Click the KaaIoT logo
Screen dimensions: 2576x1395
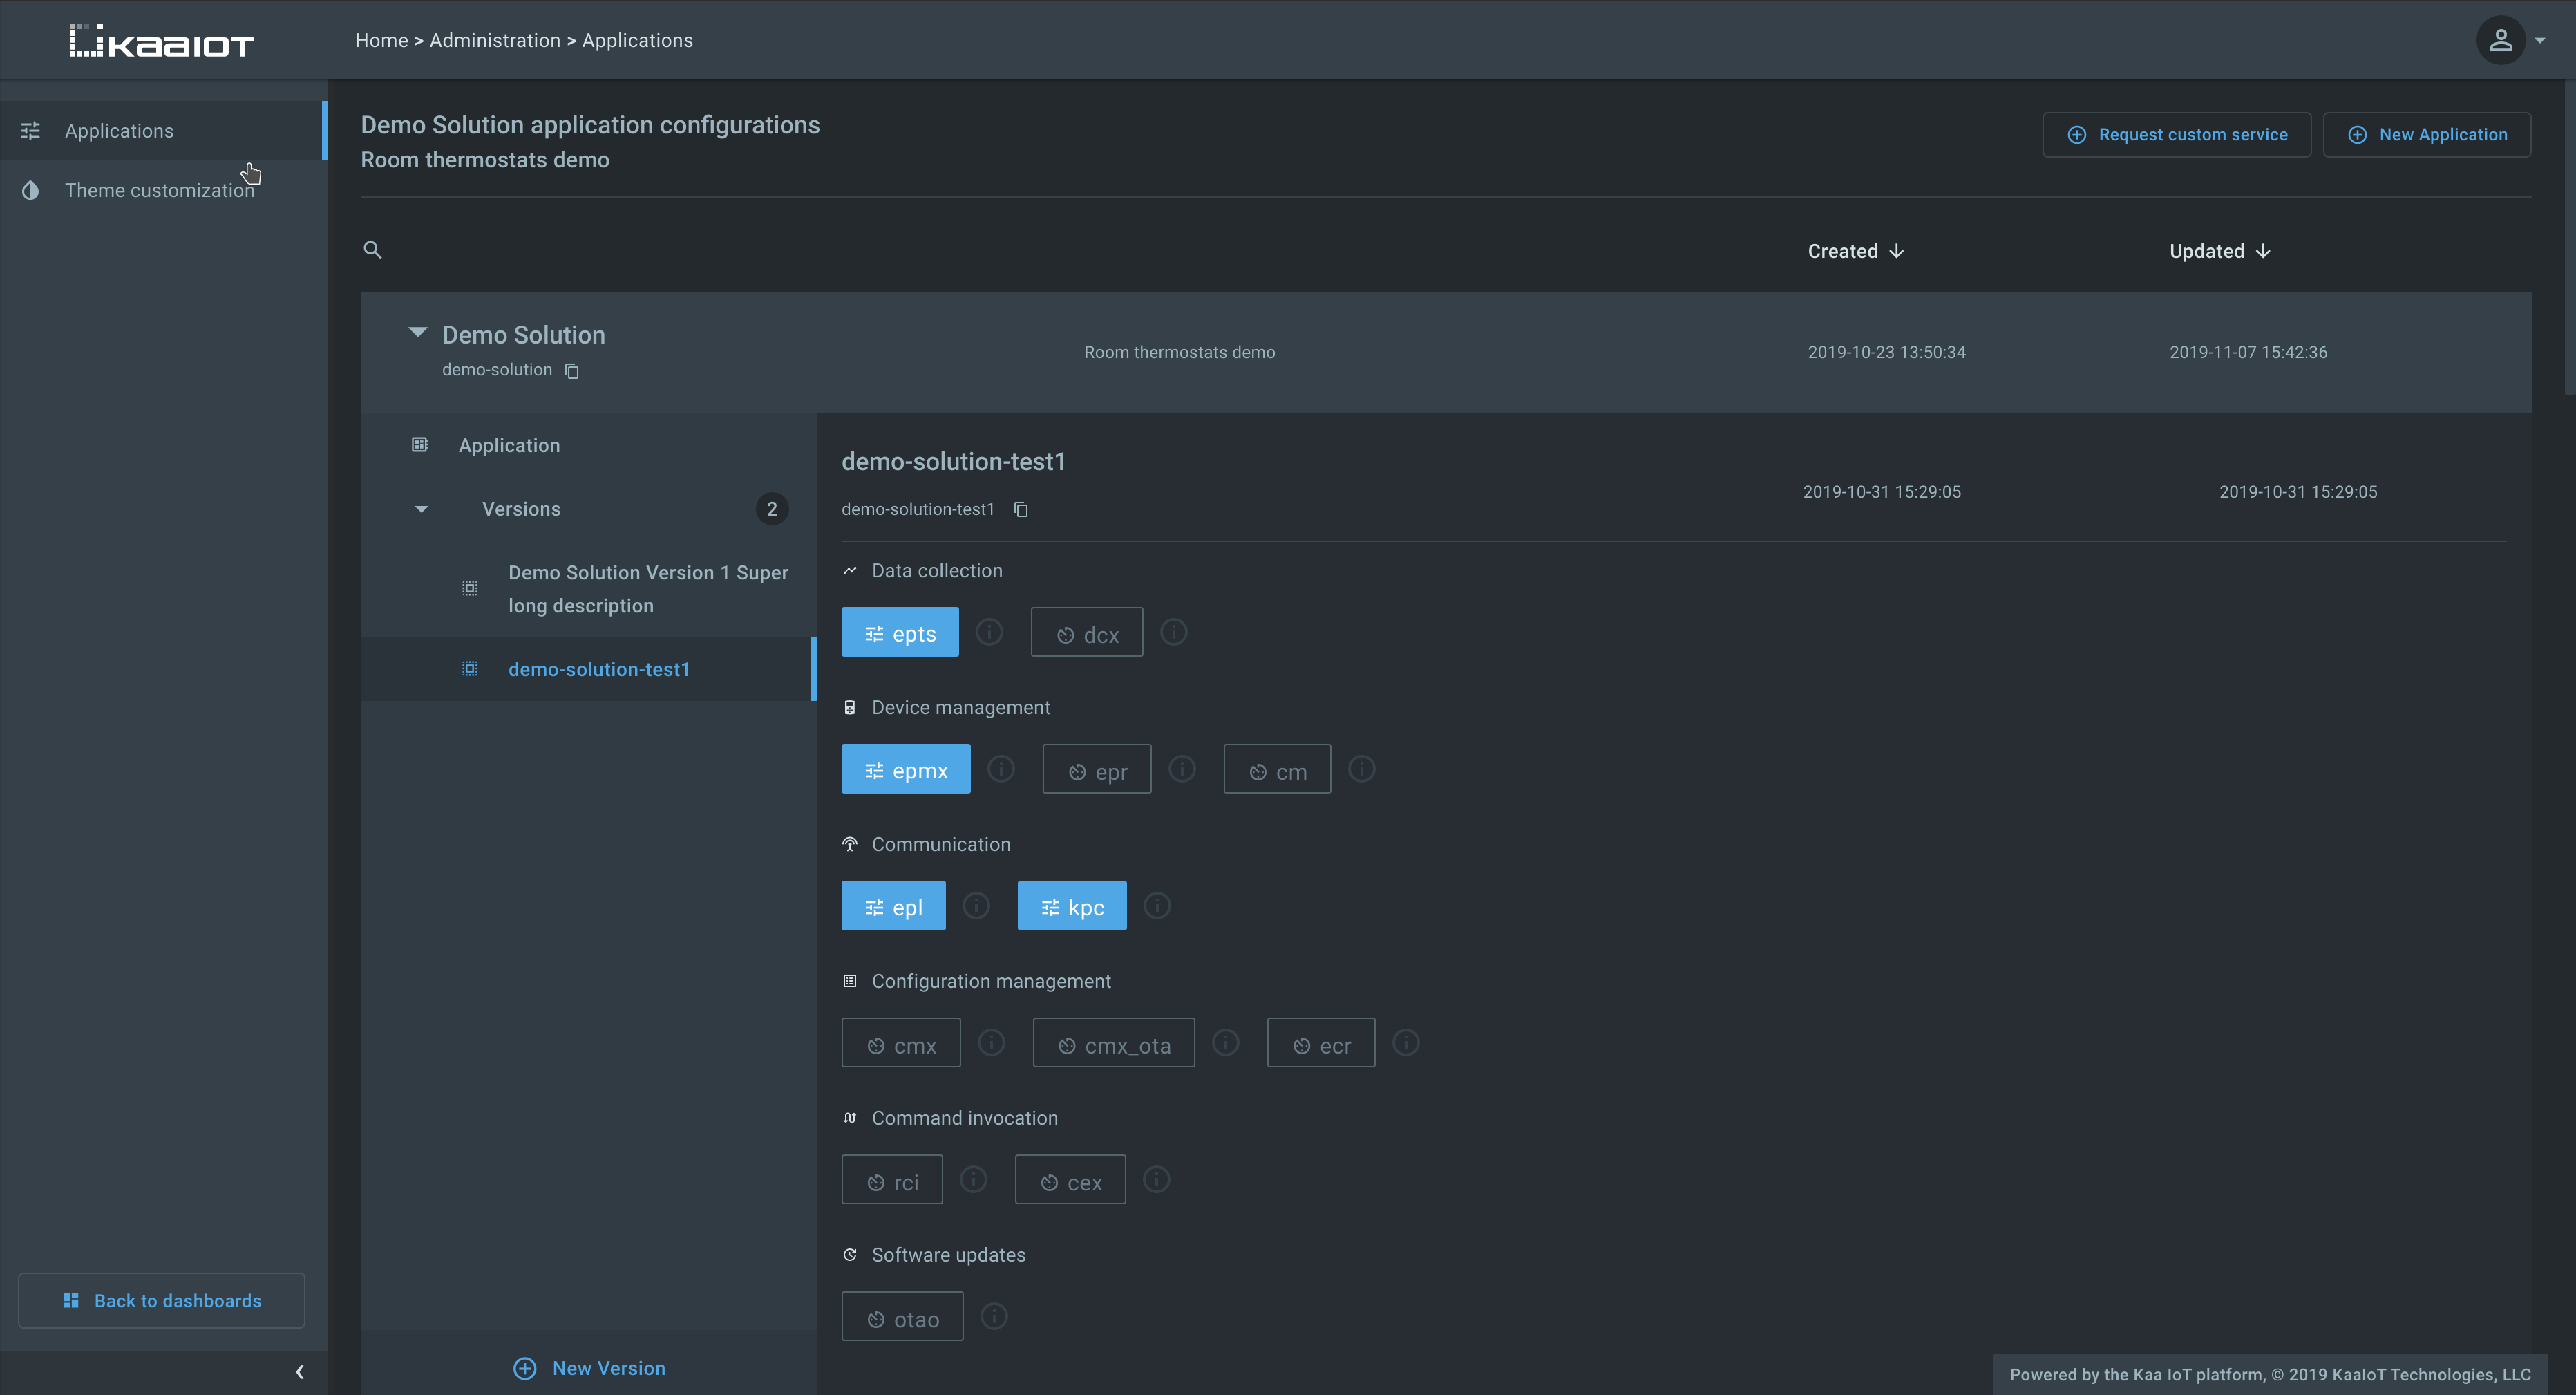pyautogui.click(x=161, y=41)
